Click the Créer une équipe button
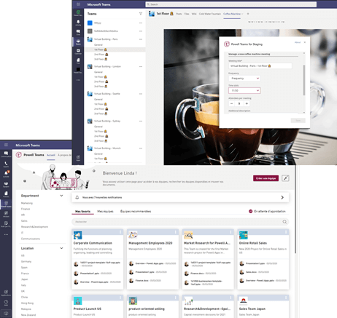 [x=266, y=178]
